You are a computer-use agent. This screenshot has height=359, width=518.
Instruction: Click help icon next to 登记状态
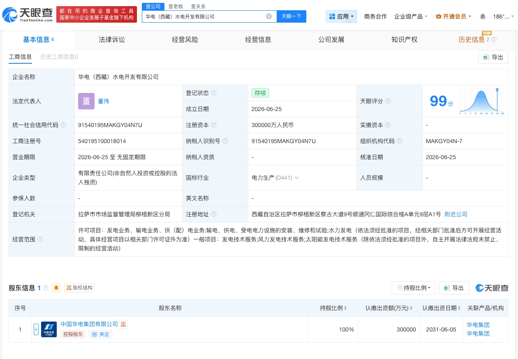pyautogui.click(x=214, y=93)
